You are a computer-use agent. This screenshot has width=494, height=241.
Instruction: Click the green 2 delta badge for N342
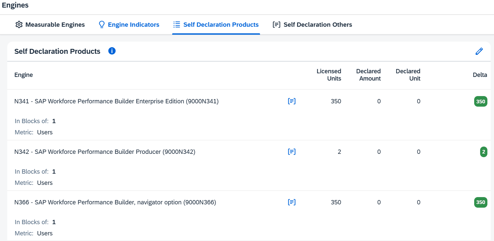point(483,152)
